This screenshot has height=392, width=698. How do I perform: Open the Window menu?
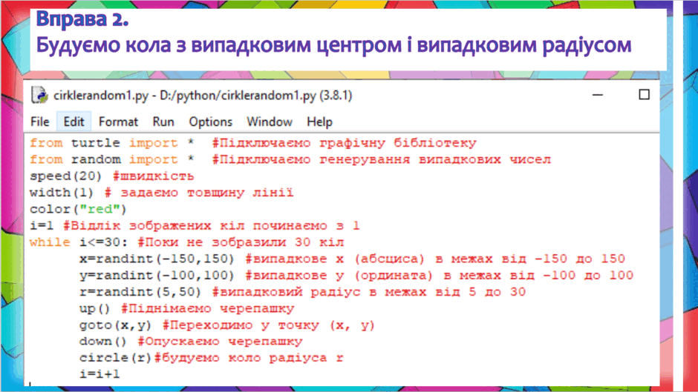click(270, 122)
